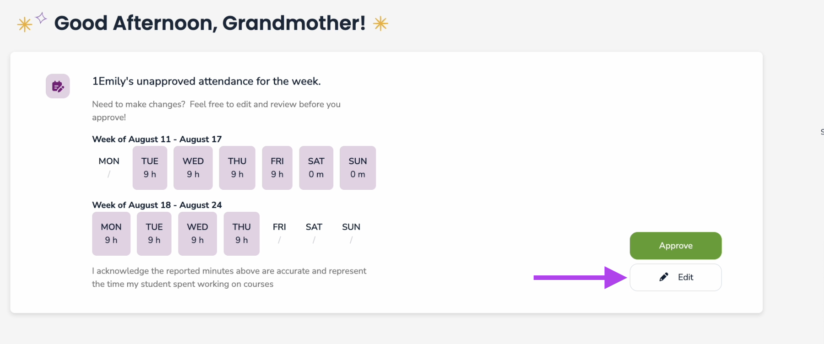Click the empty MON day of August 11 week

109,167
